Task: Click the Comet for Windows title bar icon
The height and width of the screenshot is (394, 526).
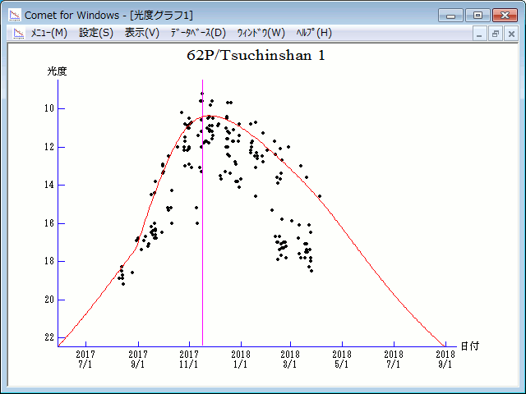Action: [x=15, y=15]
